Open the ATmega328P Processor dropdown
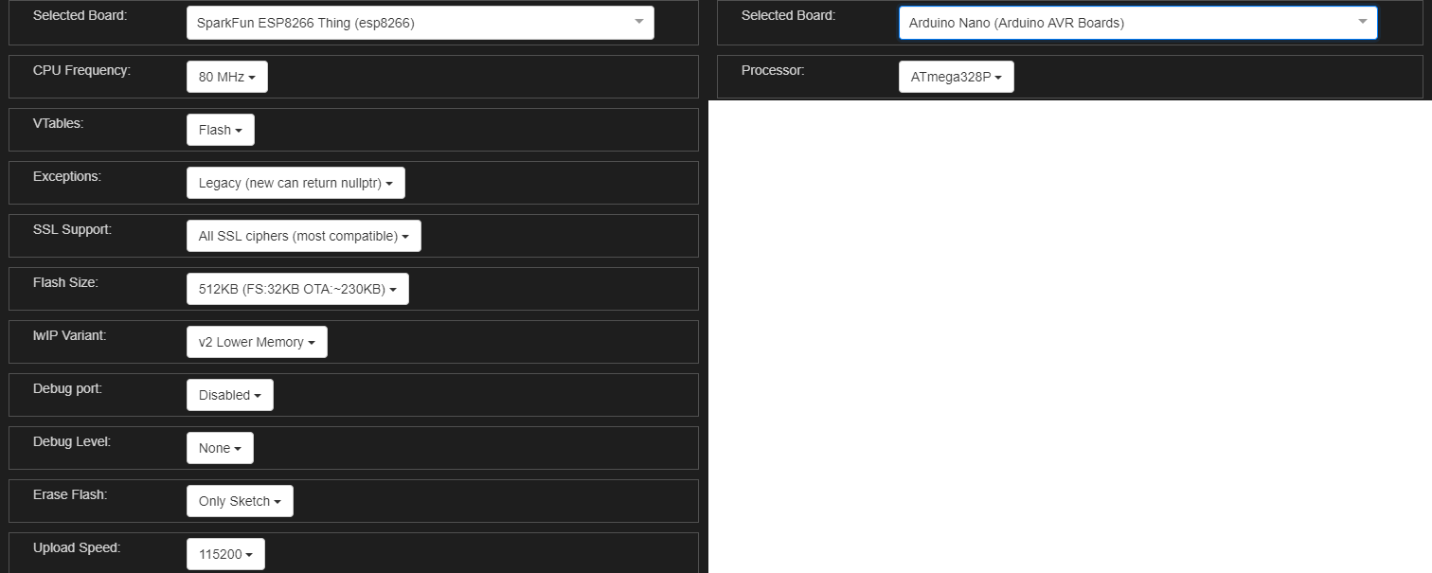1432x573 pixels. (x=957, y=77)
